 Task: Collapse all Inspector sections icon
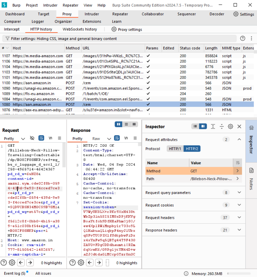coord(222,126)
